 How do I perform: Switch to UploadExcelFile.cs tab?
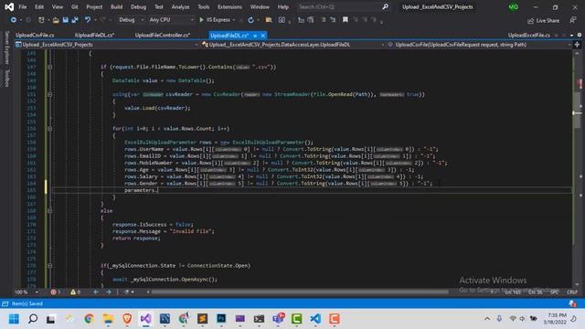[x=529, y=35]
